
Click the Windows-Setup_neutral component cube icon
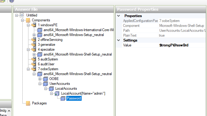point(40,35)
